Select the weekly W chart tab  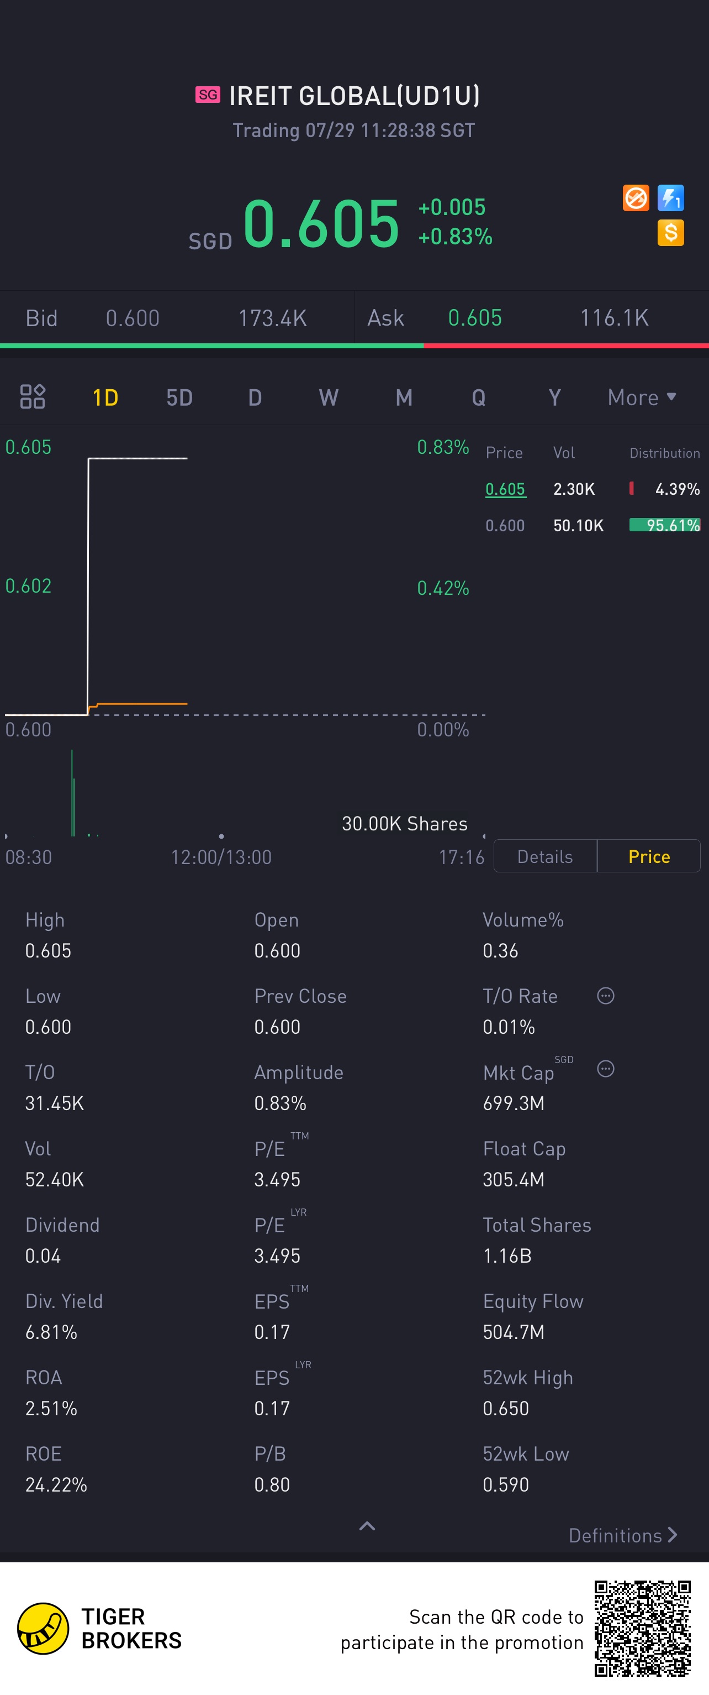(329, 397)
